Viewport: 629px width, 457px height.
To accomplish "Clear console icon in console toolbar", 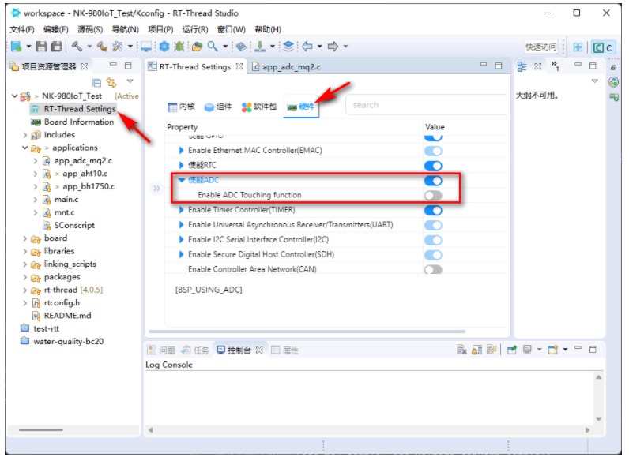I will coord(461,350).
